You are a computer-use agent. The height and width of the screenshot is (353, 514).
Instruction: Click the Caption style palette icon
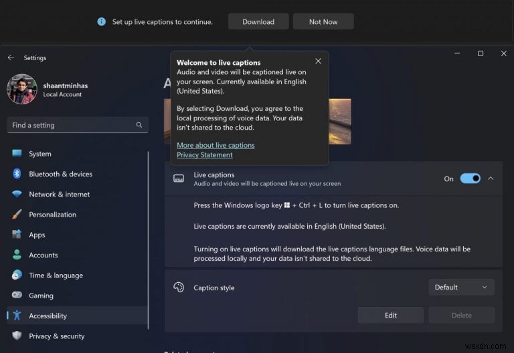[x=179, y=287]
